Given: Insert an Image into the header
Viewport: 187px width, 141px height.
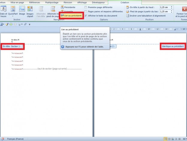Looking at the screenshot, I should (x=22, y=11).
